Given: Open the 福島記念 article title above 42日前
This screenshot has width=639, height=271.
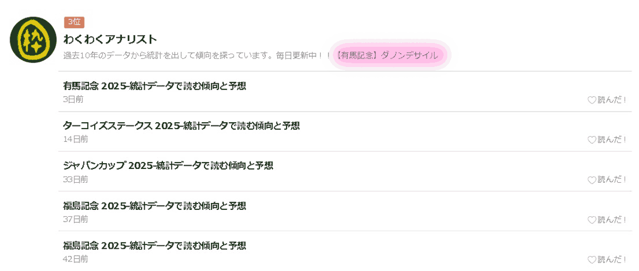Looking at the screenshot, I should coord(154,245).
